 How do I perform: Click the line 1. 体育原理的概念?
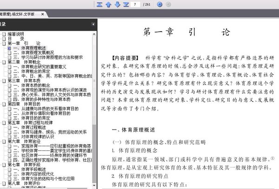tap(134, 150)
